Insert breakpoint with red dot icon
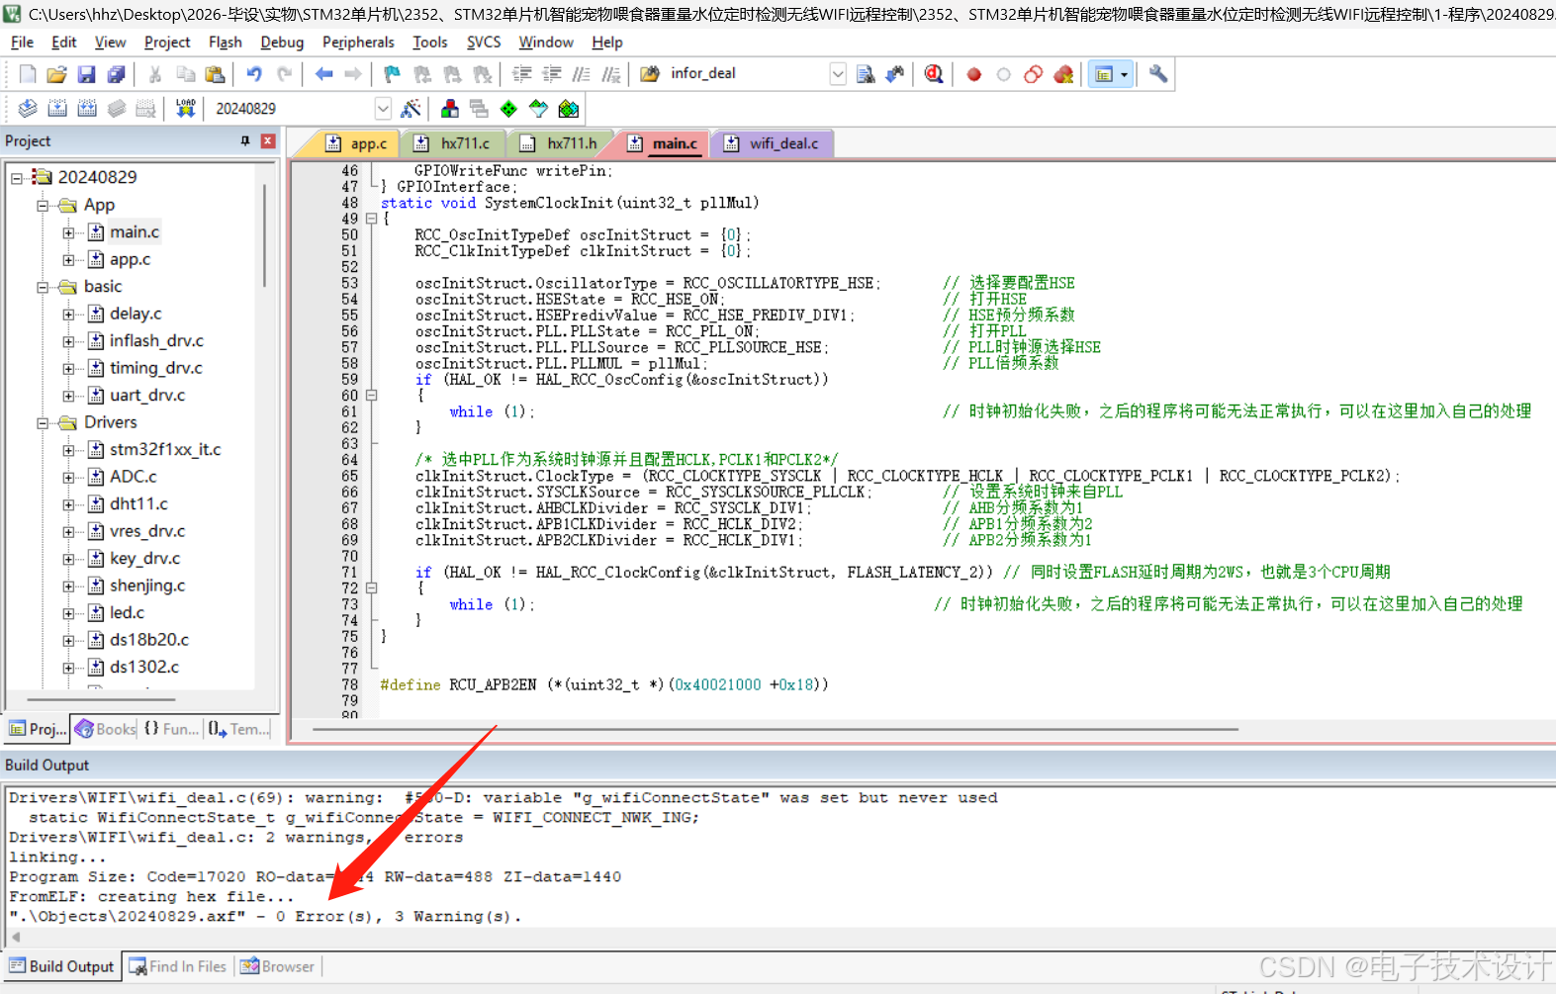Screen dimensions: 1556x994 click(973, 74)
